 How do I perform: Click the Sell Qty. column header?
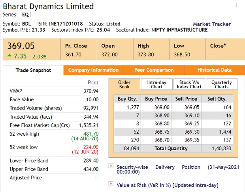217,99
